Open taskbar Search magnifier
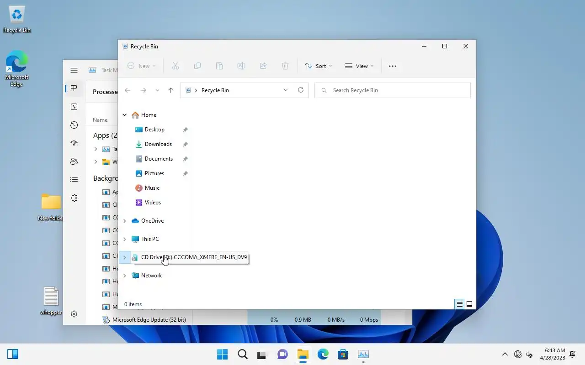The width and height of the screenshot is (585, 365). 243,354
